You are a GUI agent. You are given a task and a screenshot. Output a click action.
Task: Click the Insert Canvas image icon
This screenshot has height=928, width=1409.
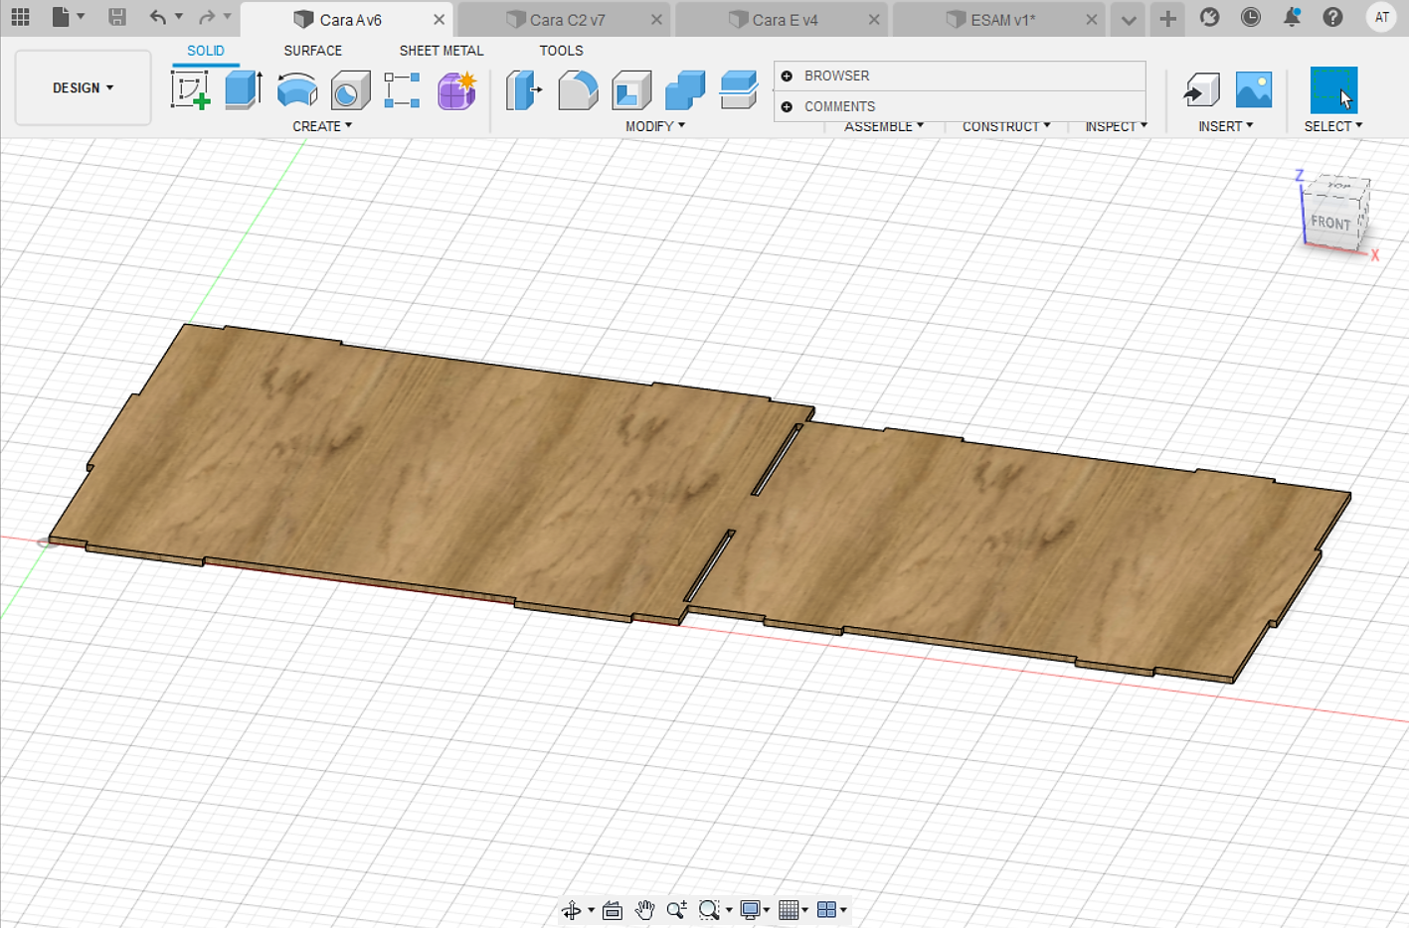1253,90
